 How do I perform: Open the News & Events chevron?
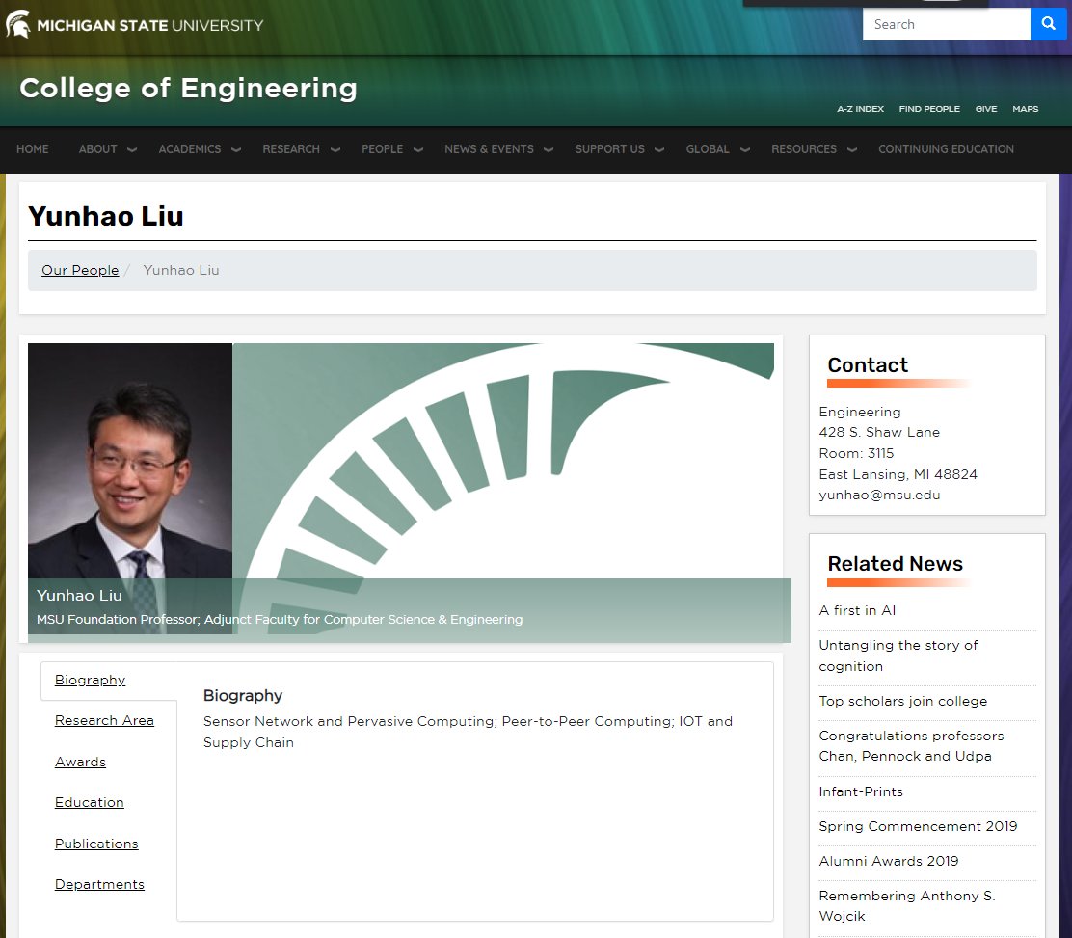[549, 149]
